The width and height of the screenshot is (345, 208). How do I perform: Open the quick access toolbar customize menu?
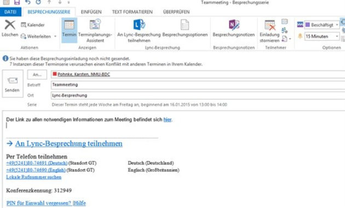pyautogui.click(x=68, y=2)
